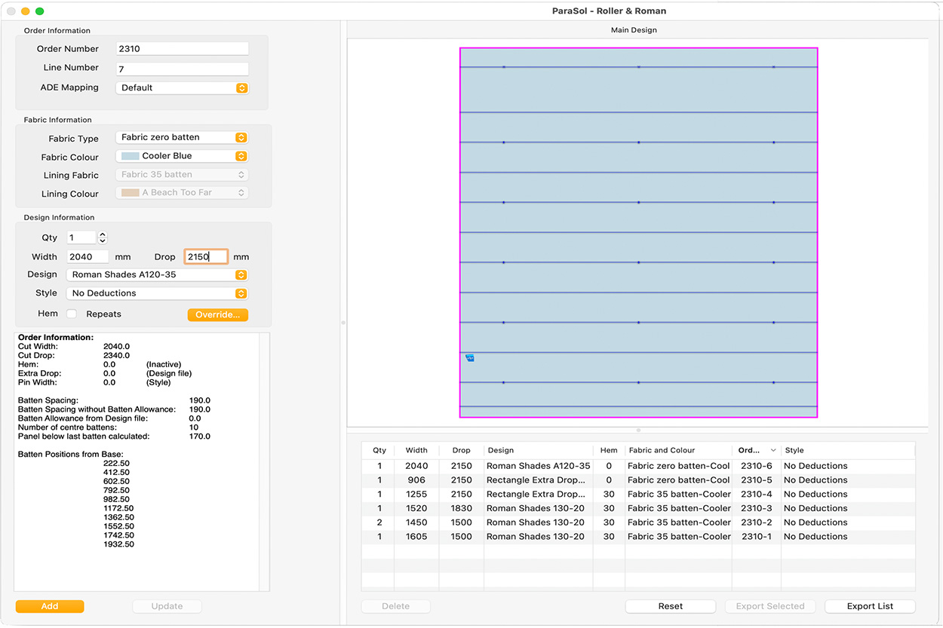943x628 pixels.
Task: Open the Style dropdown set to No Deductions
Action: 157,293
